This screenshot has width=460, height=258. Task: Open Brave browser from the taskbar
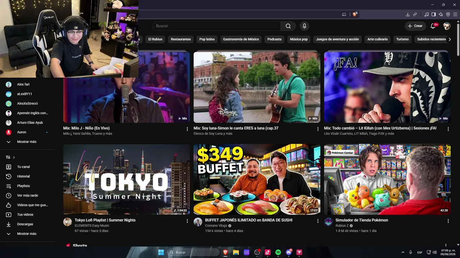click(x=225, y=252)
